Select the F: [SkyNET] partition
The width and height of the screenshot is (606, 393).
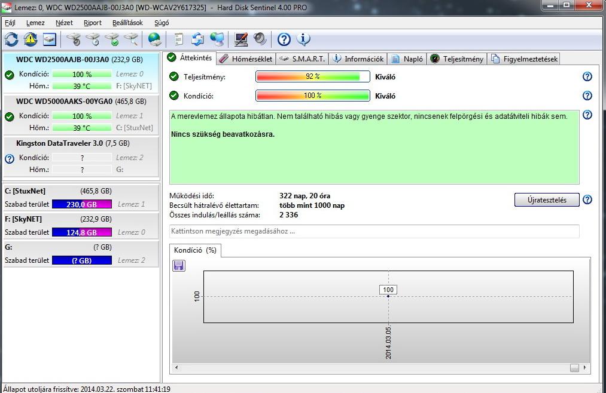pos(80,226)
